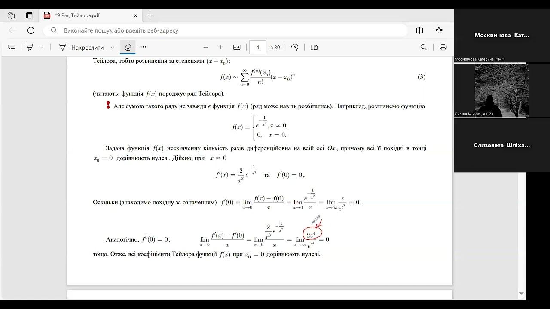Click the address bar search magnifier icon
Viewport: 550px width, 309px height.
coord(54,30)
